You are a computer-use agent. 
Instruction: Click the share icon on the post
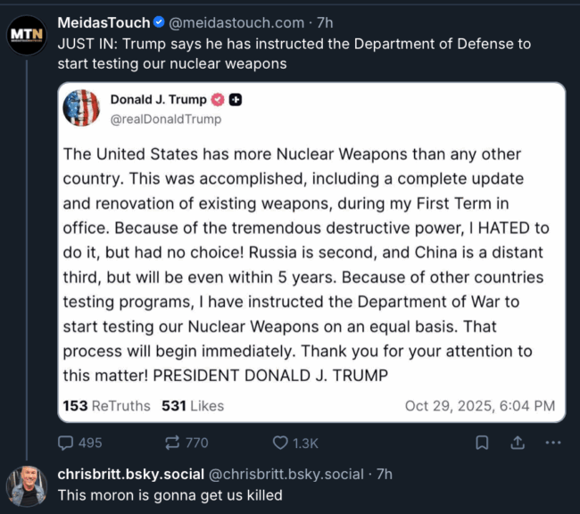[x=517, y=443]
